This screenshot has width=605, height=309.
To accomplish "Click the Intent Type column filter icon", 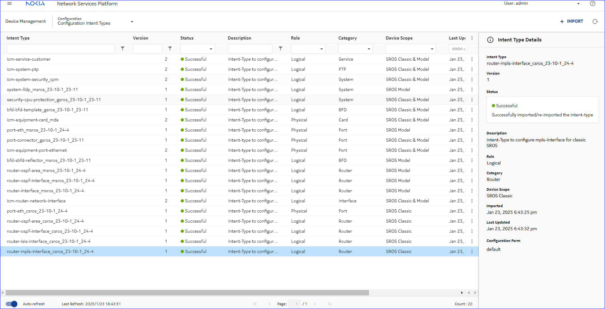I will [123, 49].
